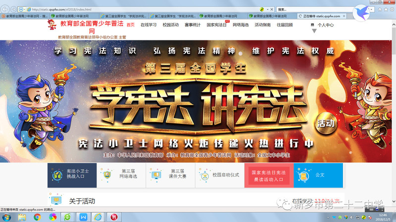
Task: Open 活动指南 navigation item
Action: (263, 25)
